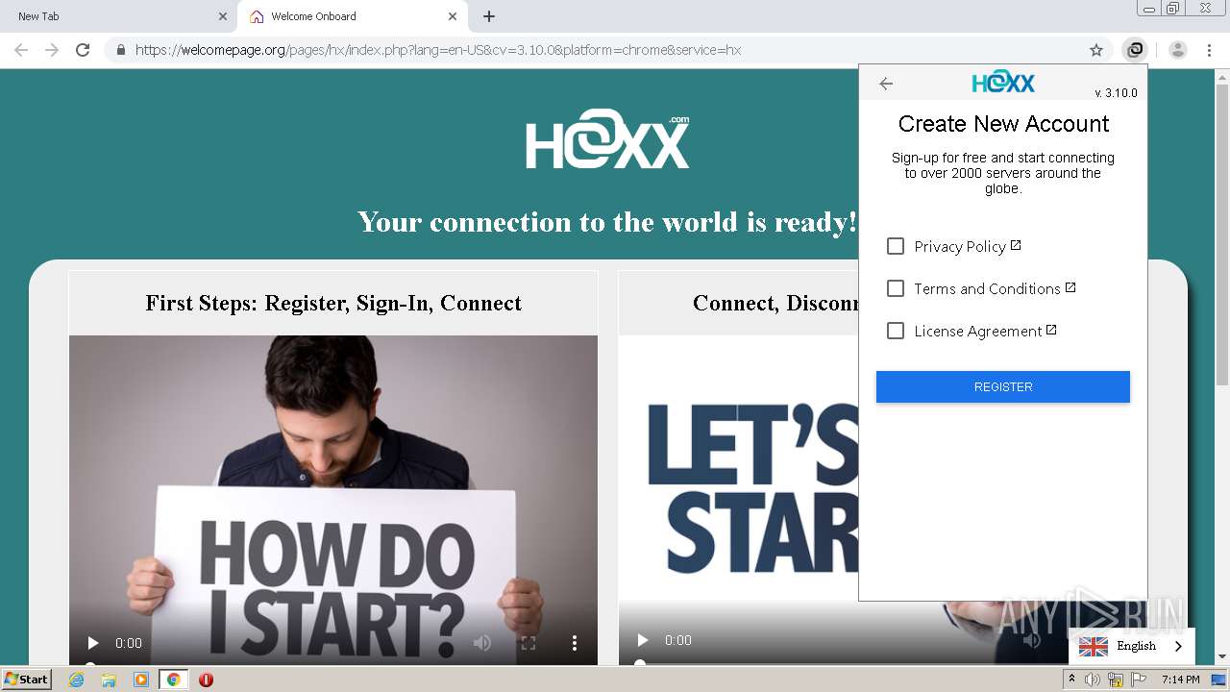Open File Explorer from taskbar
Screen dimensions: 1230x692
(x=109, y=680)
